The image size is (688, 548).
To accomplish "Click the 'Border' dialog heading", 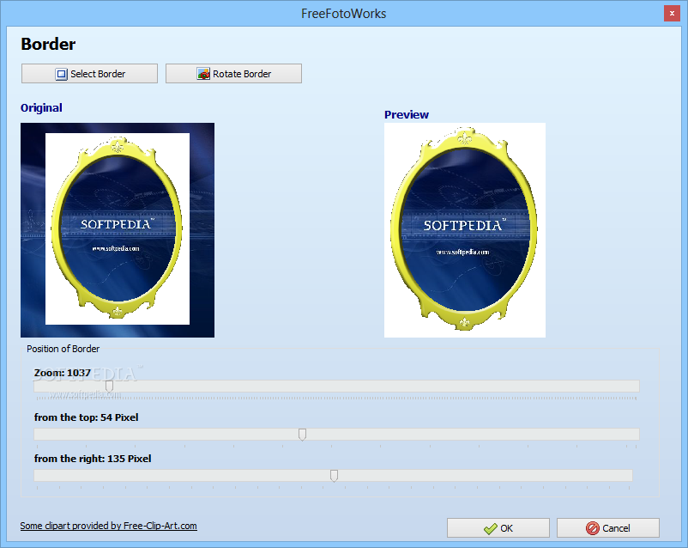I will tap(48, 44).
